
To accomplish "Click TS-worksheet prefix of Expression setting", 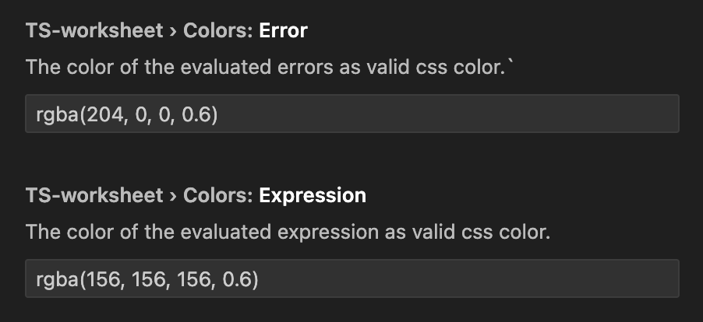I will pyautogui.click(x=93, y=195).
